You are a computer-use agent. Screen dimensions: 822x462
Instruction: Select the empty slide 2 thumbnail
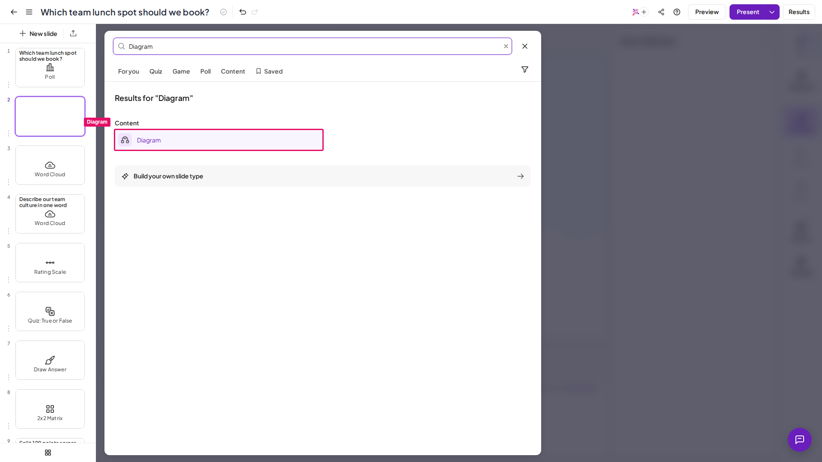click(50, 116)
